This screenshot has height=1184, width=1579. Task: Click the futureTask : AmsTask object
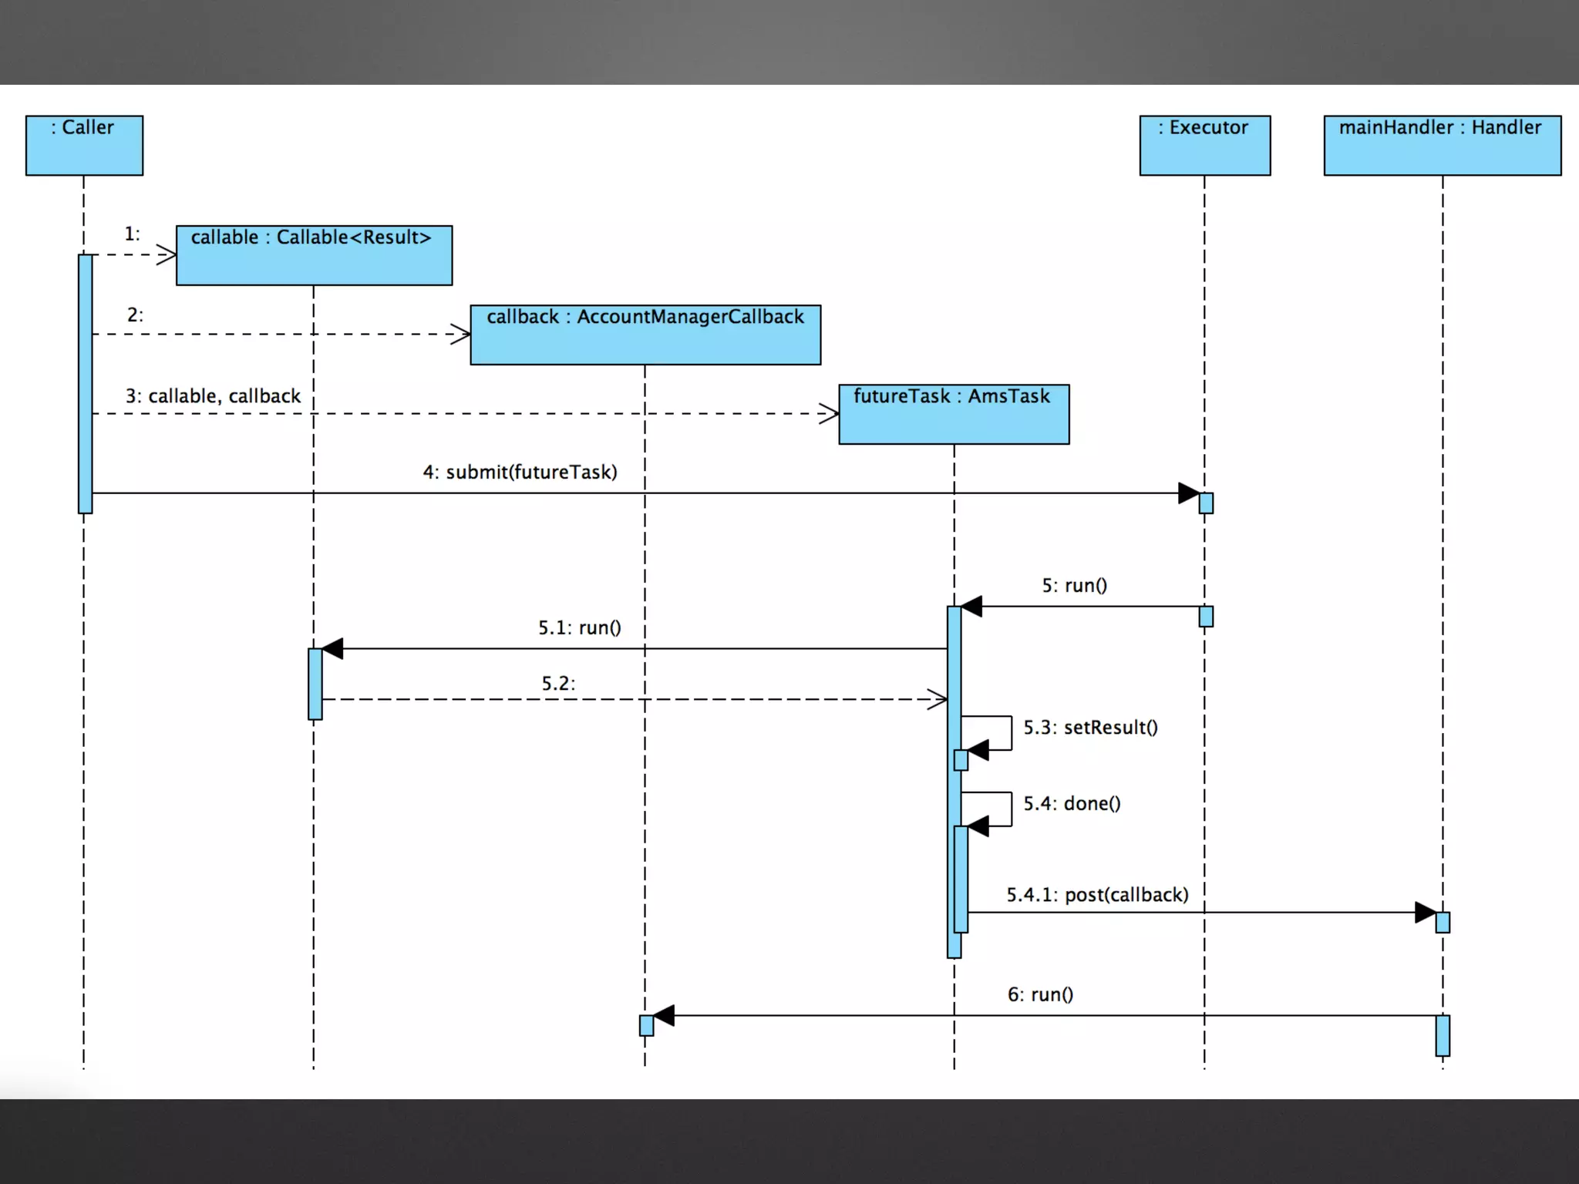coord(954,414)
